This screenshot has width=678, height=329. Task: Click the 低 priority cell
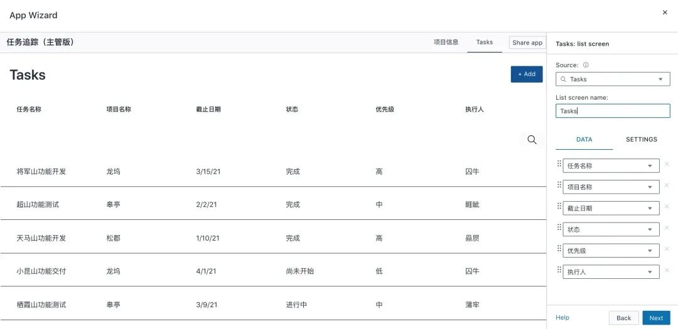tap(379, 271)
